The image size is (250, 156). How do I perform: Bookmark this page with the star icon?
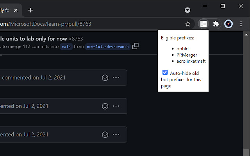coord(188,24)
